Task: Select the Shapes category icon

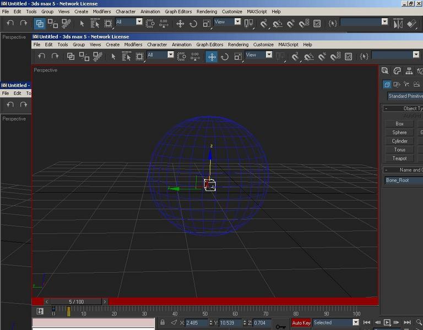Action: pyautogui.click(x=397, y=85)
